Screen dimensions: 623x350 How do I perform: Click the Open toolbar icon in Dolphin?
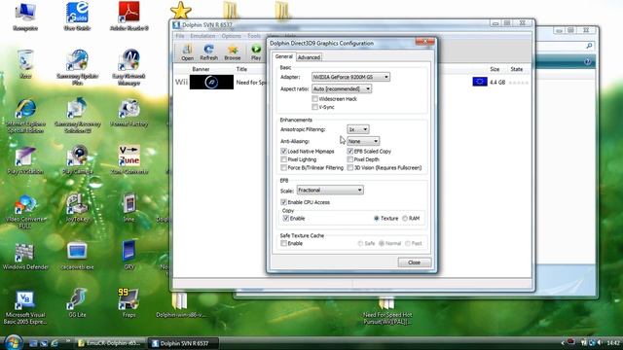[187, 52]
